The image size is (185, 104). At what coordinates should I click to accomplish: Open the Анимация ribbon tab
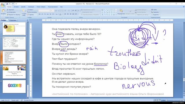31,7
